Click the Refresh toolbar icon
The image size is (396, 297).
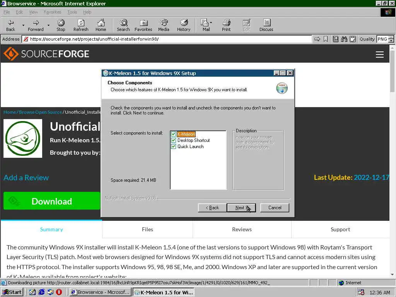(x=81, y=25)
